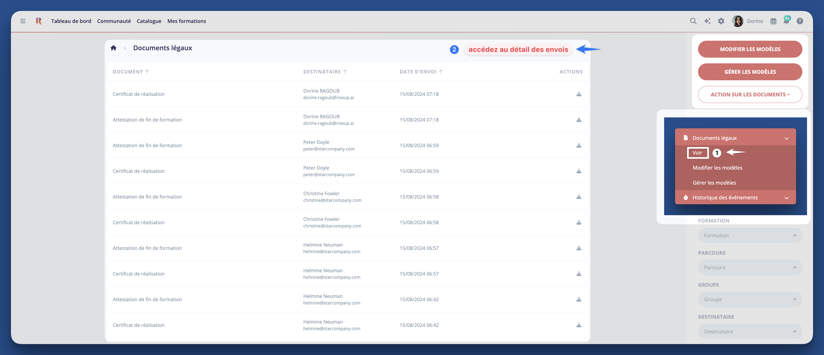Viewport: 824px width, 355px height.
Task: Open help via the question mark icon
Action: point(800,21)
